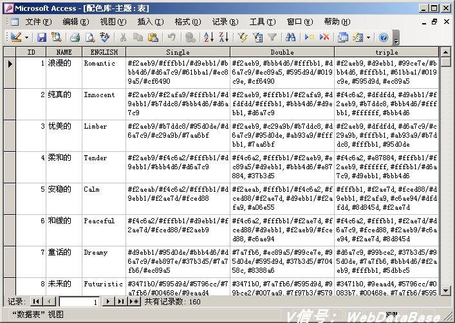Select the triple column header

[x=387, y=52]
